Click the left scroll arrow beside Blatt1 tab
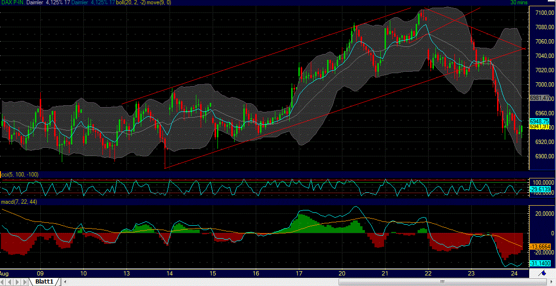Viewport: 556px width, 286px height. [x=65, y=282]
